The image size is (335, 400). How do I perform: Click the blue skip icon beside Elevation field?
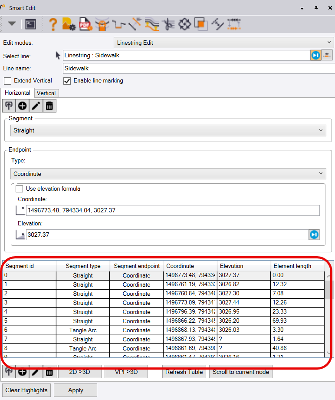[x=314, y=235]
